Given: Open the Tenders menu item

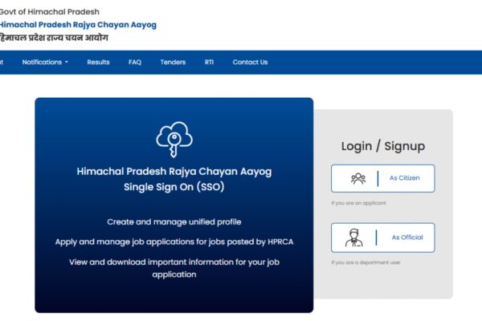Looking at the screenshot, I should [x=173, y=62].
